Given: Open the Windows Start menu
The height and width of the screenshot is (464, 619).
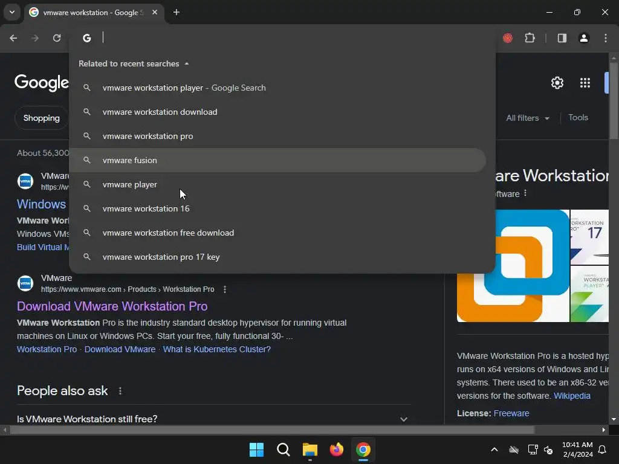Looking at the screenshot, I should 256,449.
